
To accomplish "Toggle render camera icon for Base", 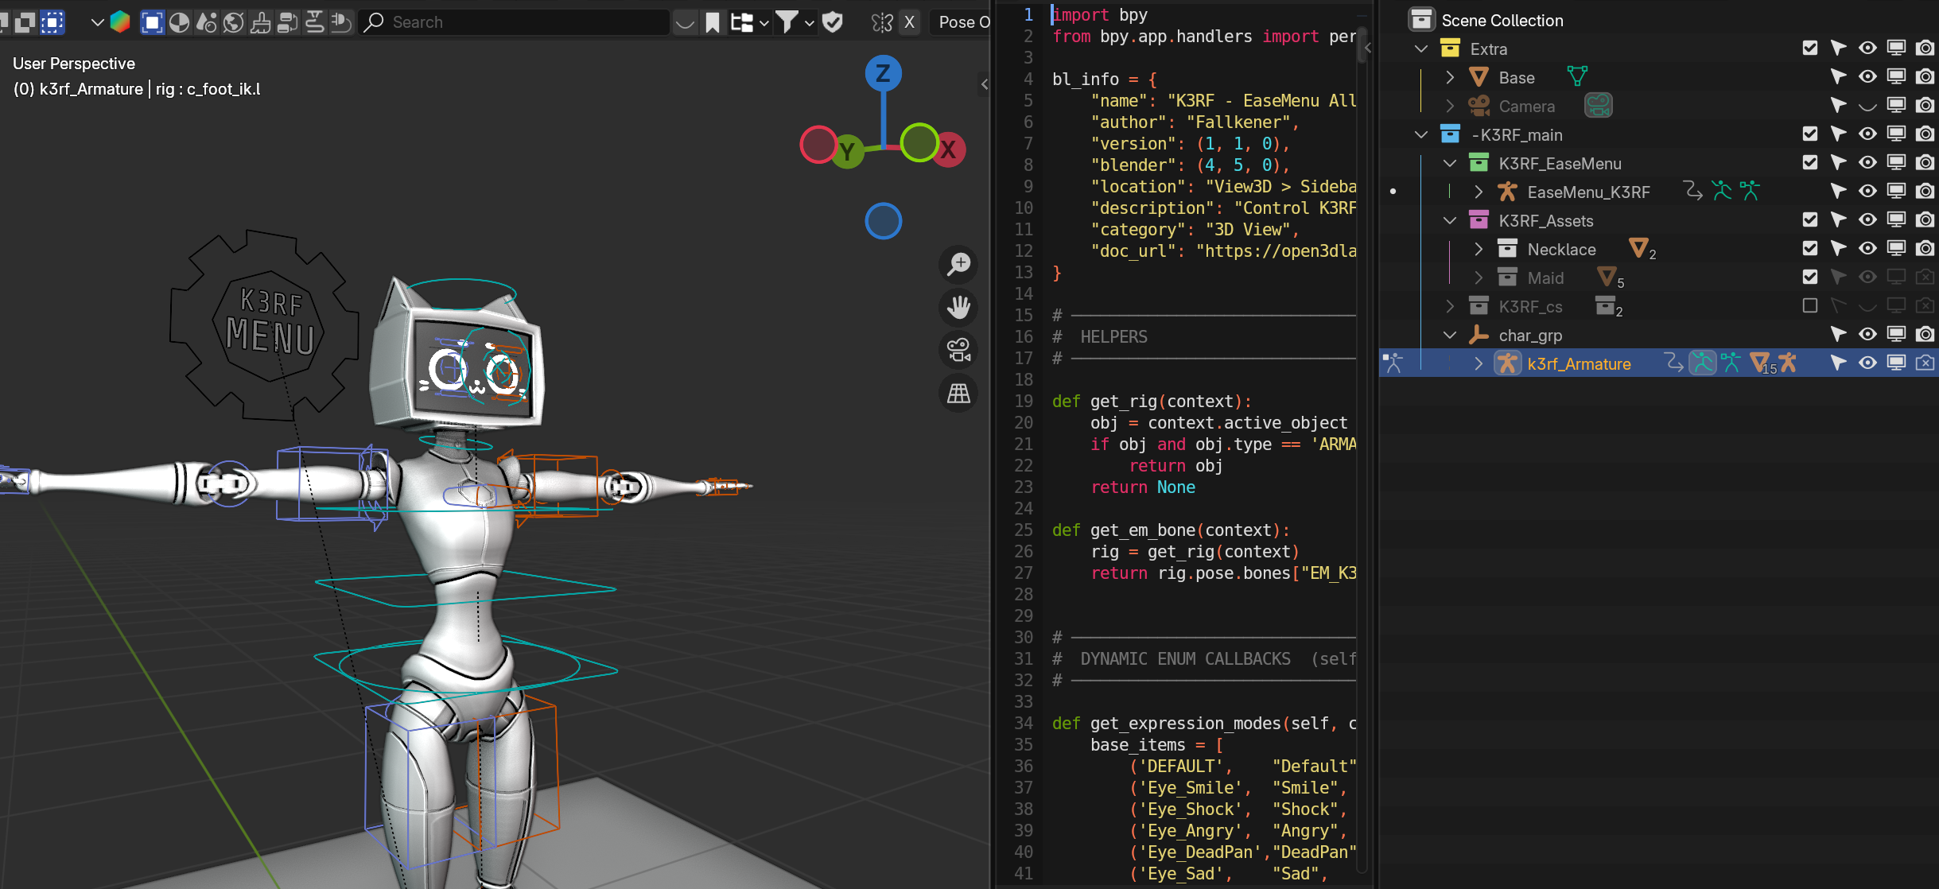I will [1925, 77].
